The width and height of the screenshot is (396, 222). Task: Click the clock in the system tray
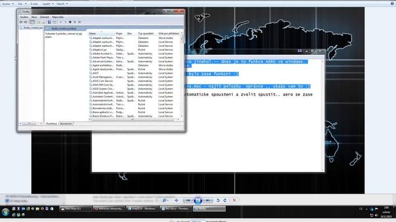tap(386, 212)
